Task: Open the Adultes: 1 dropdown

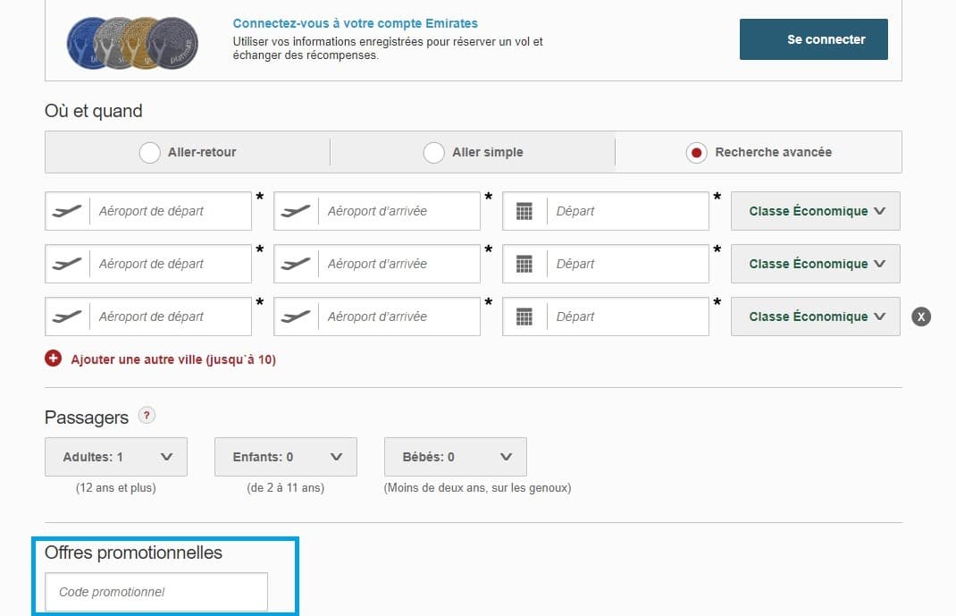Action: click(x=116, y=457)
